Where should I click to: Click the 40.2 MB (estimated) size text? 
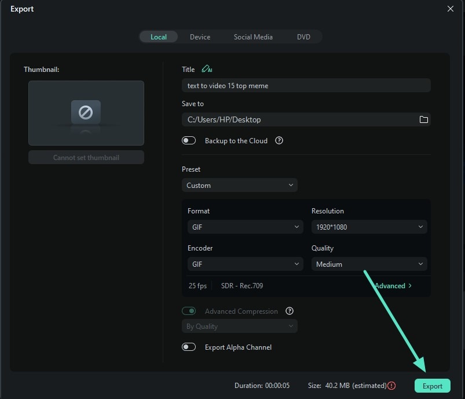click(x=356, y=386)
